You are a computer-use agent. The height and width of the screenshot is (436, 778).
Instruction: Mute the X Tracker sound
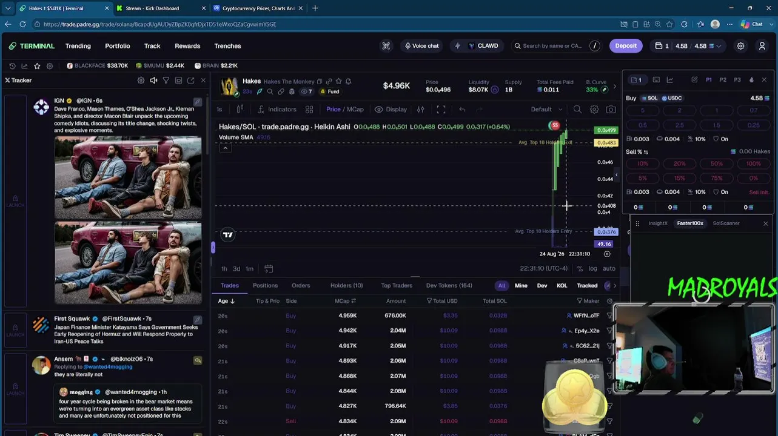pos(153,81)
